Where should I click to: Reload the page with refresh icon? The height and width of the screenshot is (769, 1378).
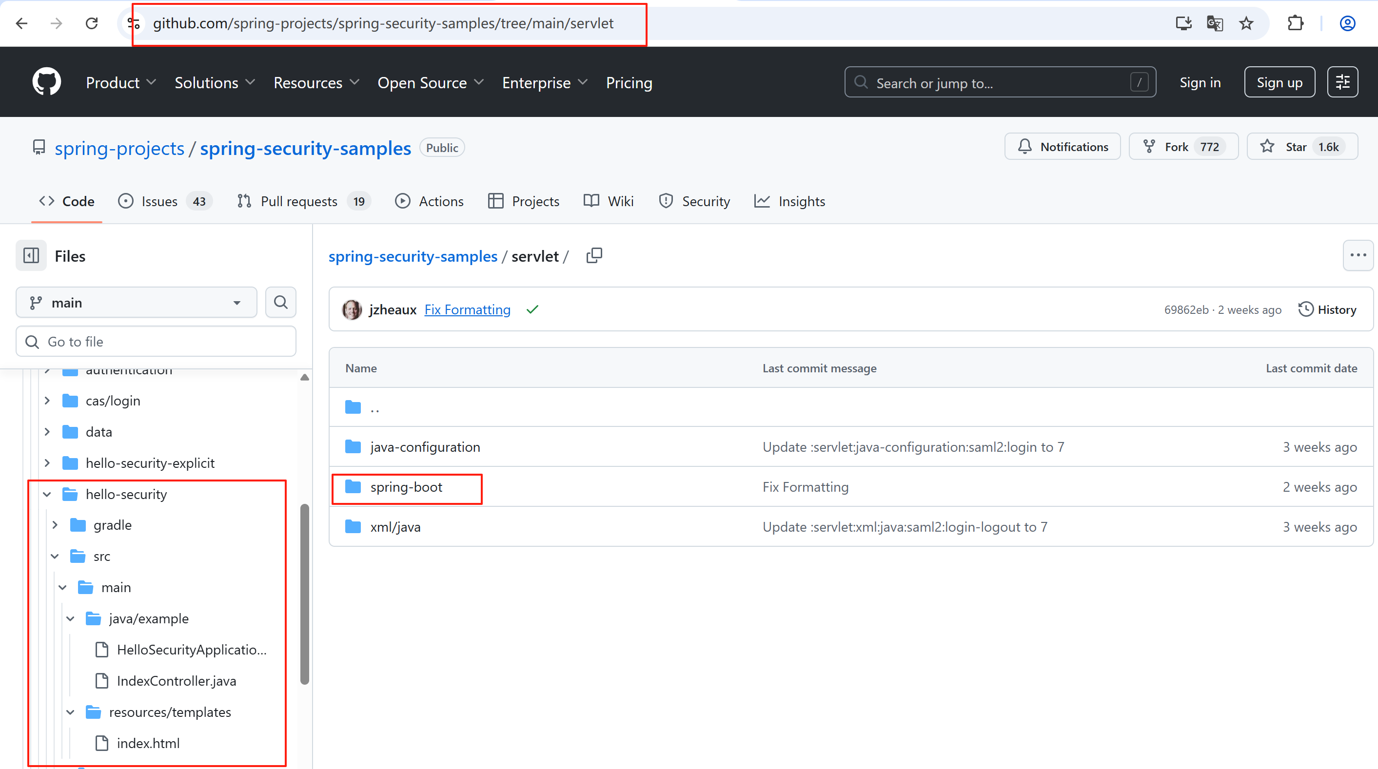[92, 23]
